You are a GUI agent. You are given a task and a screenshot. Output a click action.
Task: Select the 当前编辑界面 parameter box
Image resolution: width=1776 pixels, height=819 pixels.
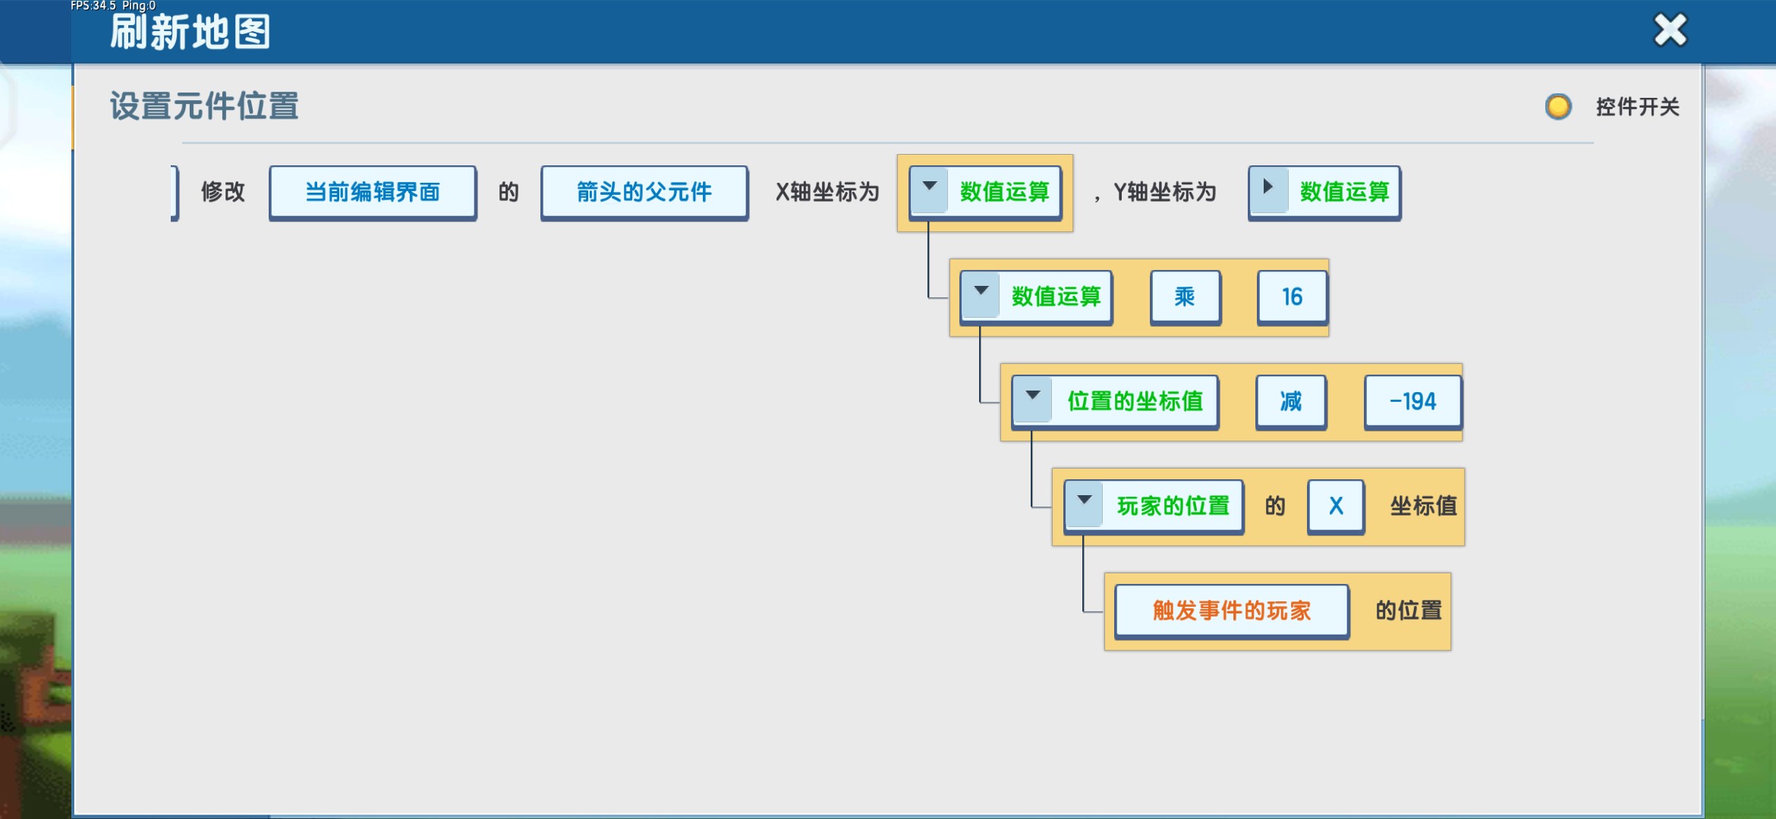tap(373, 193)
